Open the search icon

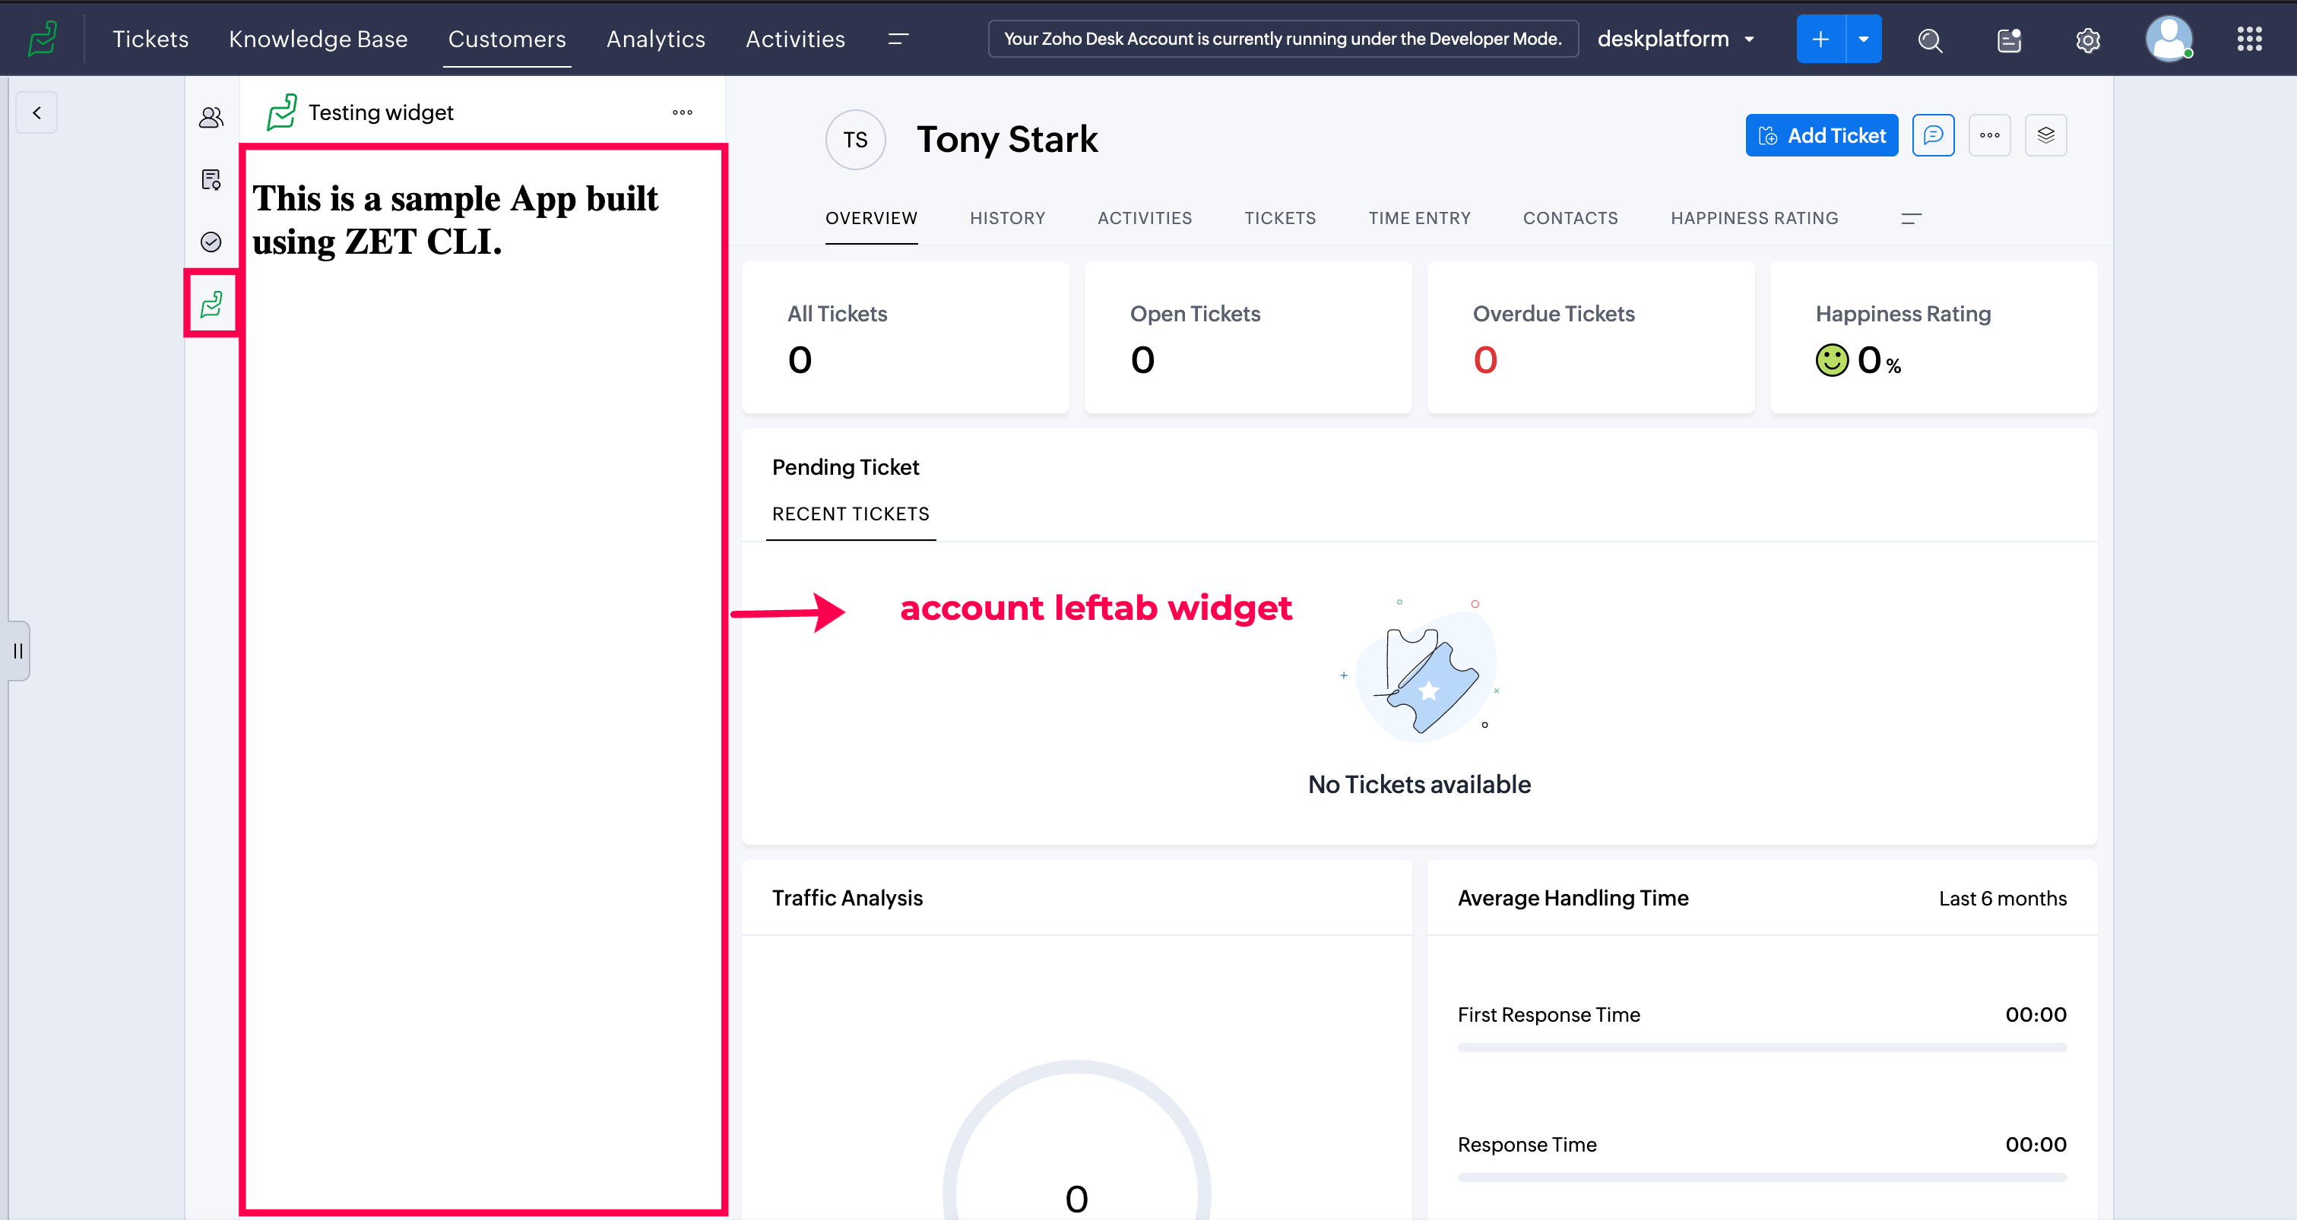1930,40
